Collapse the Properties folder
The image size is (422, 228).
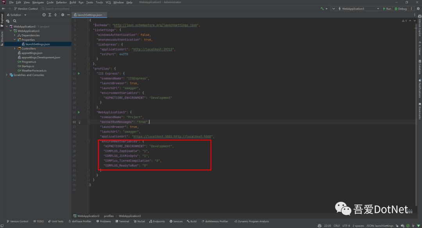14,39
